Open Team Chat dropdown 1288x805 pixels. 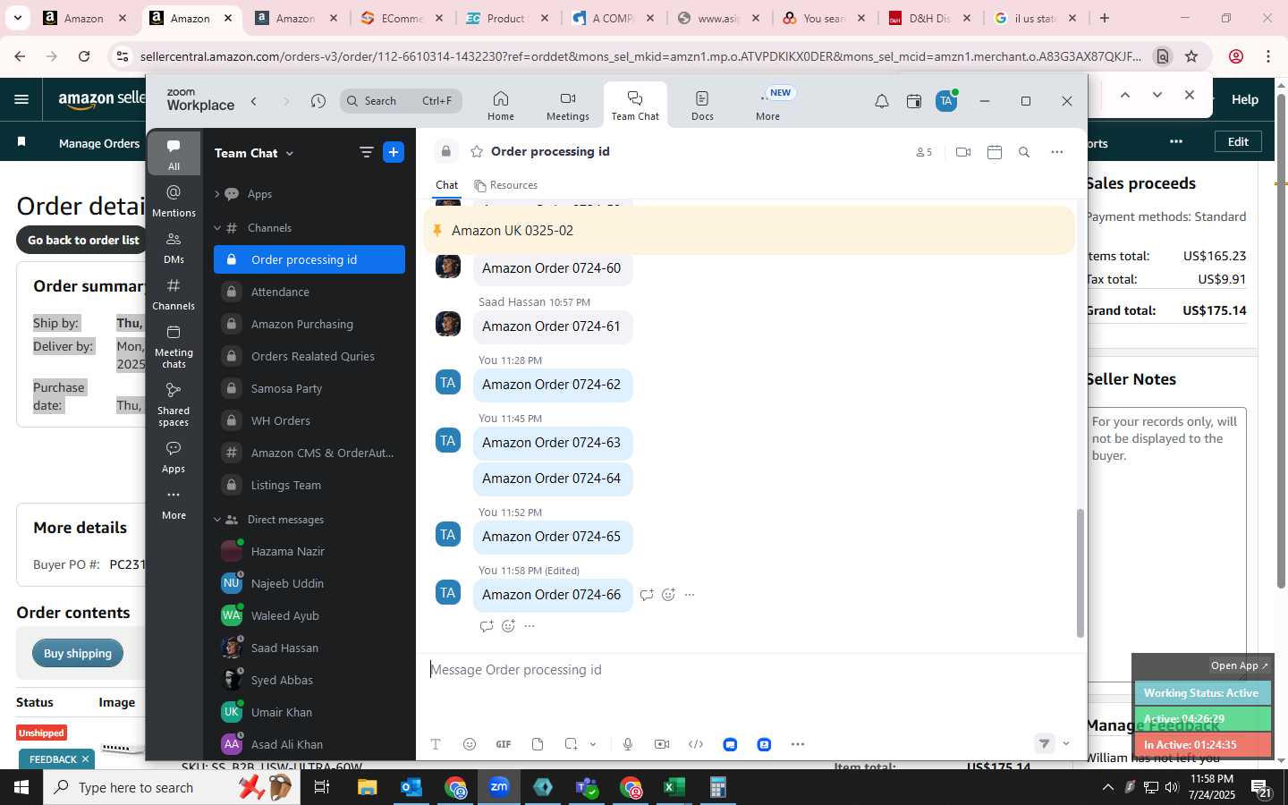point(253,153)
